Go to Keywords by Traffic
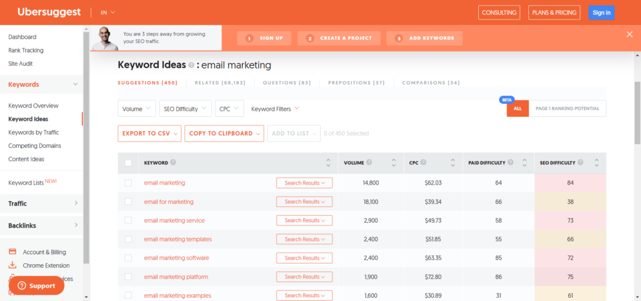The width and height of the screenshot is (641, 301). [x=34, y=132]
